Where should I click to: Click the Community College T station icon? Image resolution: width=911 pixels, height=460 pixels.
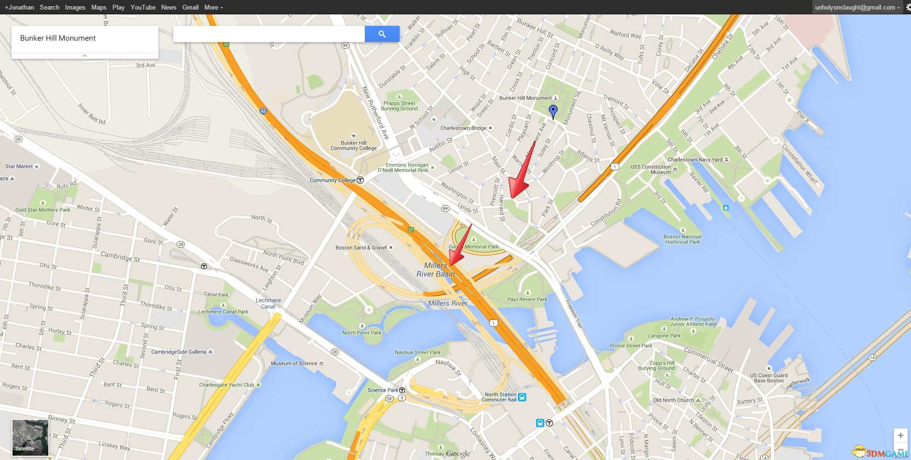tap(360, 180)
